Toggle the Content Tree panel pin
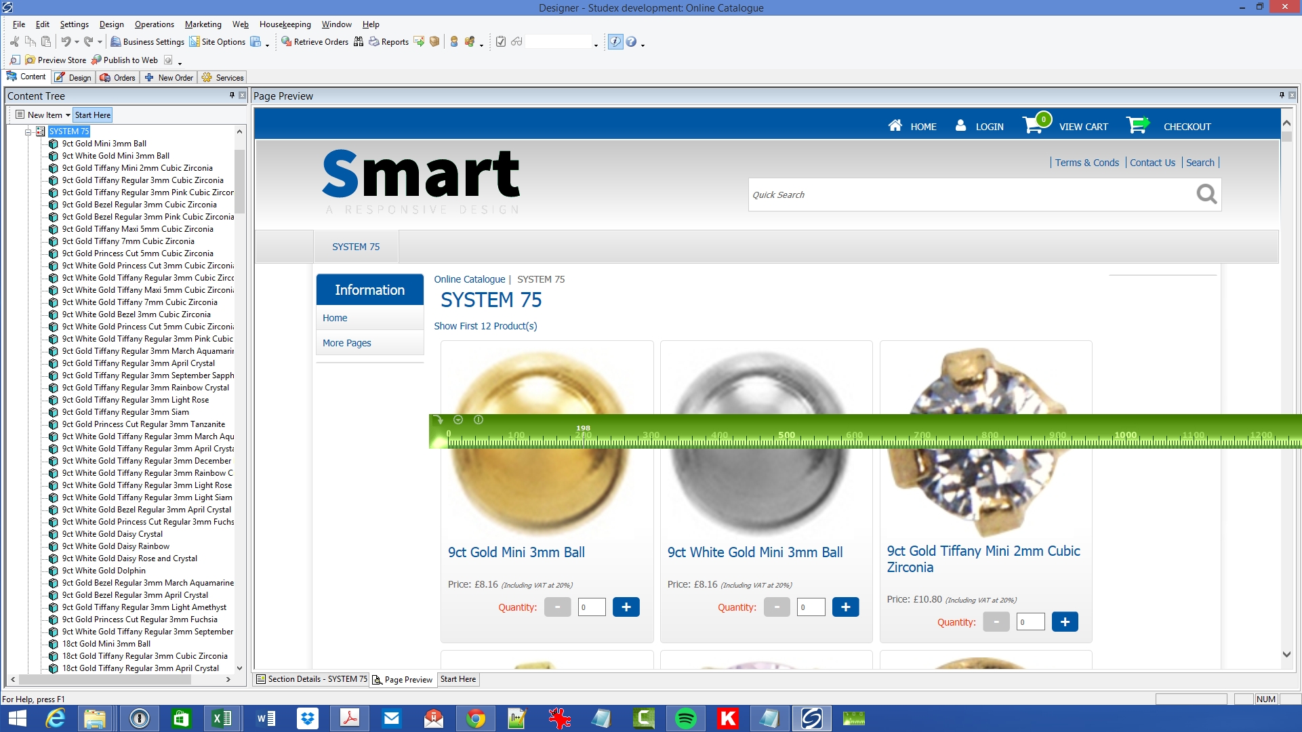 coord(232,96)
